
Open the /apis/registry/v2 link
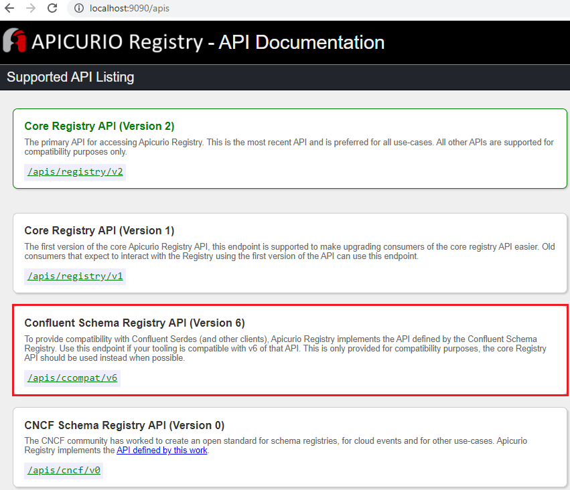(x=75, y=172)
